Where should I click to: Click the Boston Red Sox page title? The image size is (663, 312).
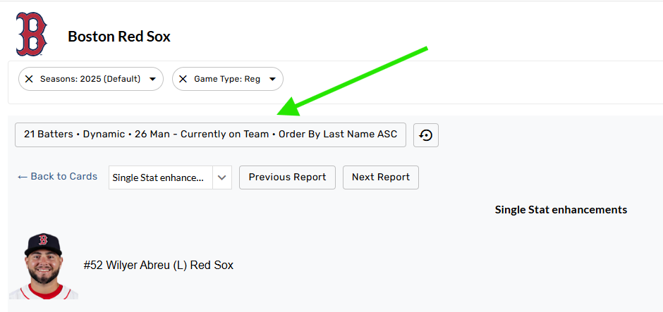tap(119, 37)
